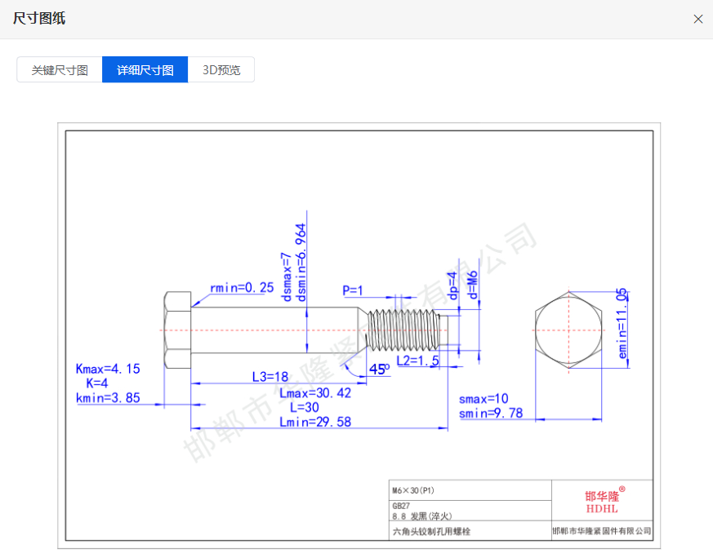Click the 邯华隆 HDHL logo in title block

point(604,501)
